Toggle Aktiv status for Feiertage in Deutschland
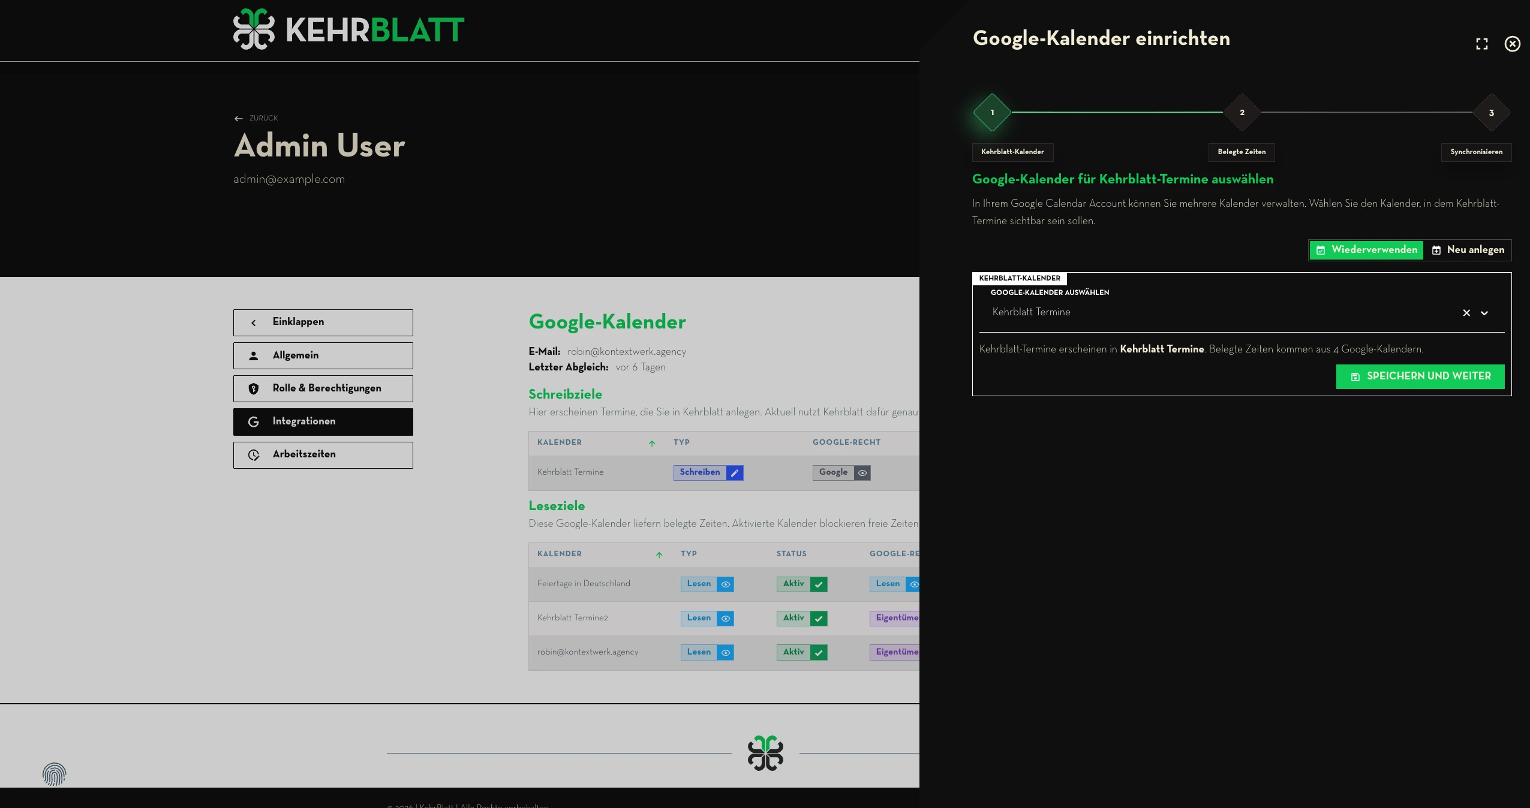Viewport: 1530px width, 808px height. click(x=802, y=584)
